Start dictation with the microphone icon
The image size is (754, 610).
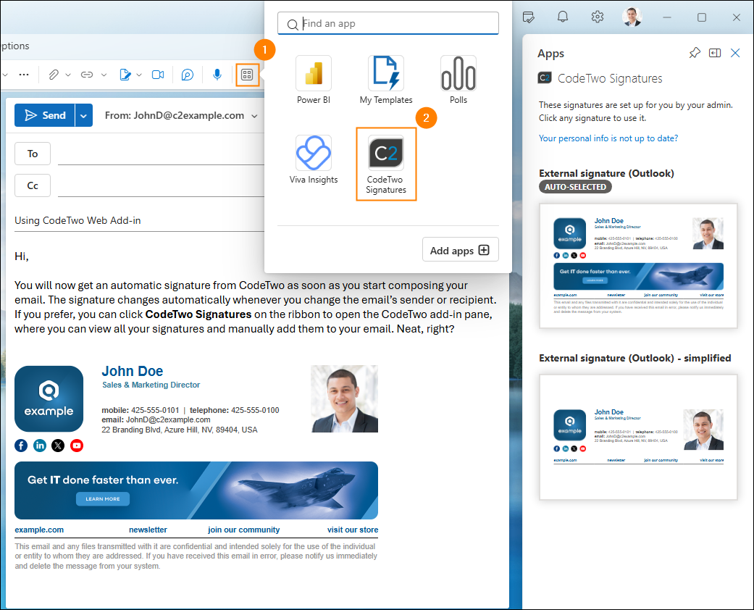pyautogui.click(x=217, y=75)
